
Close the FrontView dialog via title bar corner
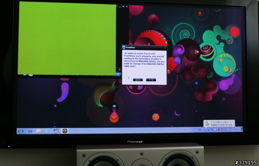pos(165,48)
